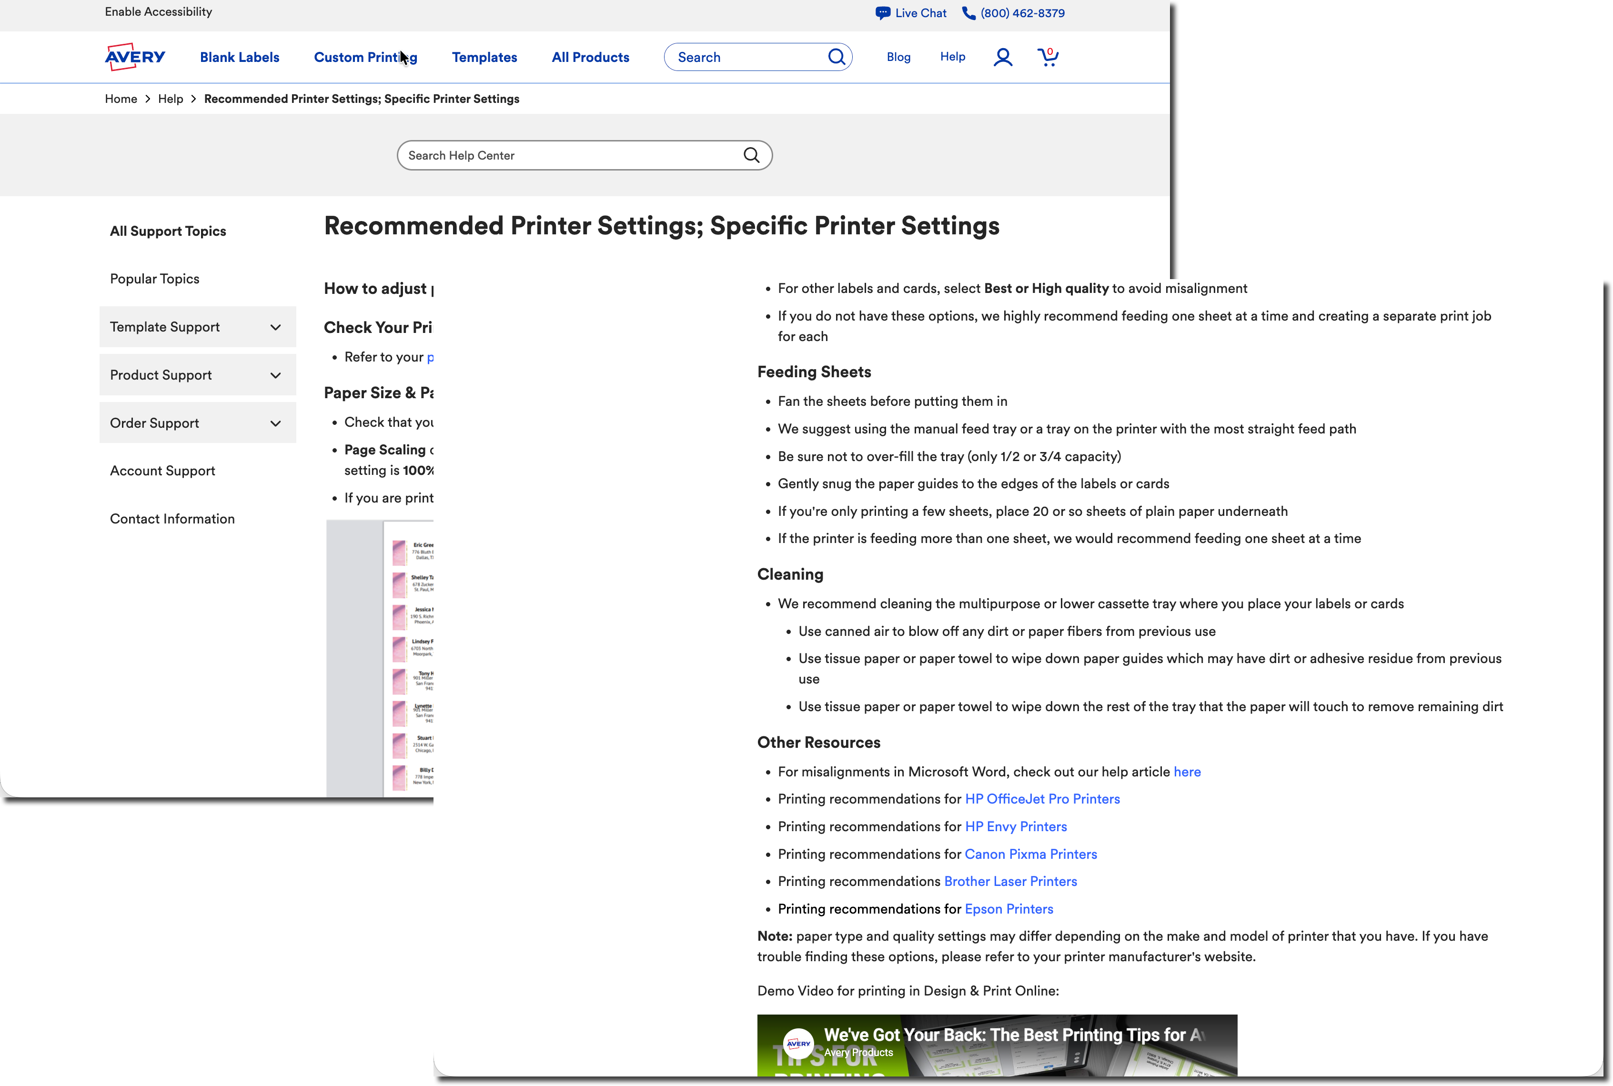Click the phone icon next to the number
Viewport: 1613px width, 1086px height.
[969, 13]
